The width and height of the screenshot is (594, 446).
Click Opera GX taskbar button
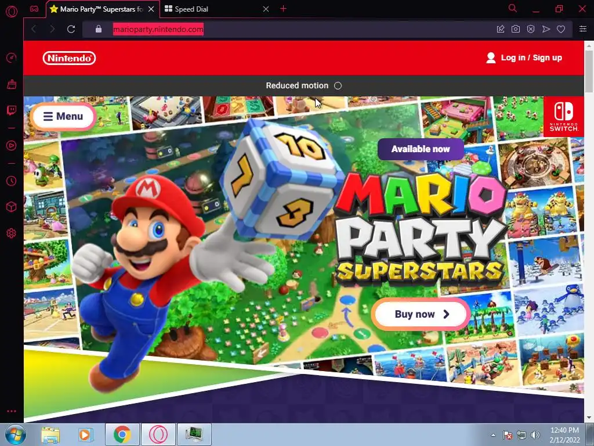pyautogui.click(x=158, y=434)
